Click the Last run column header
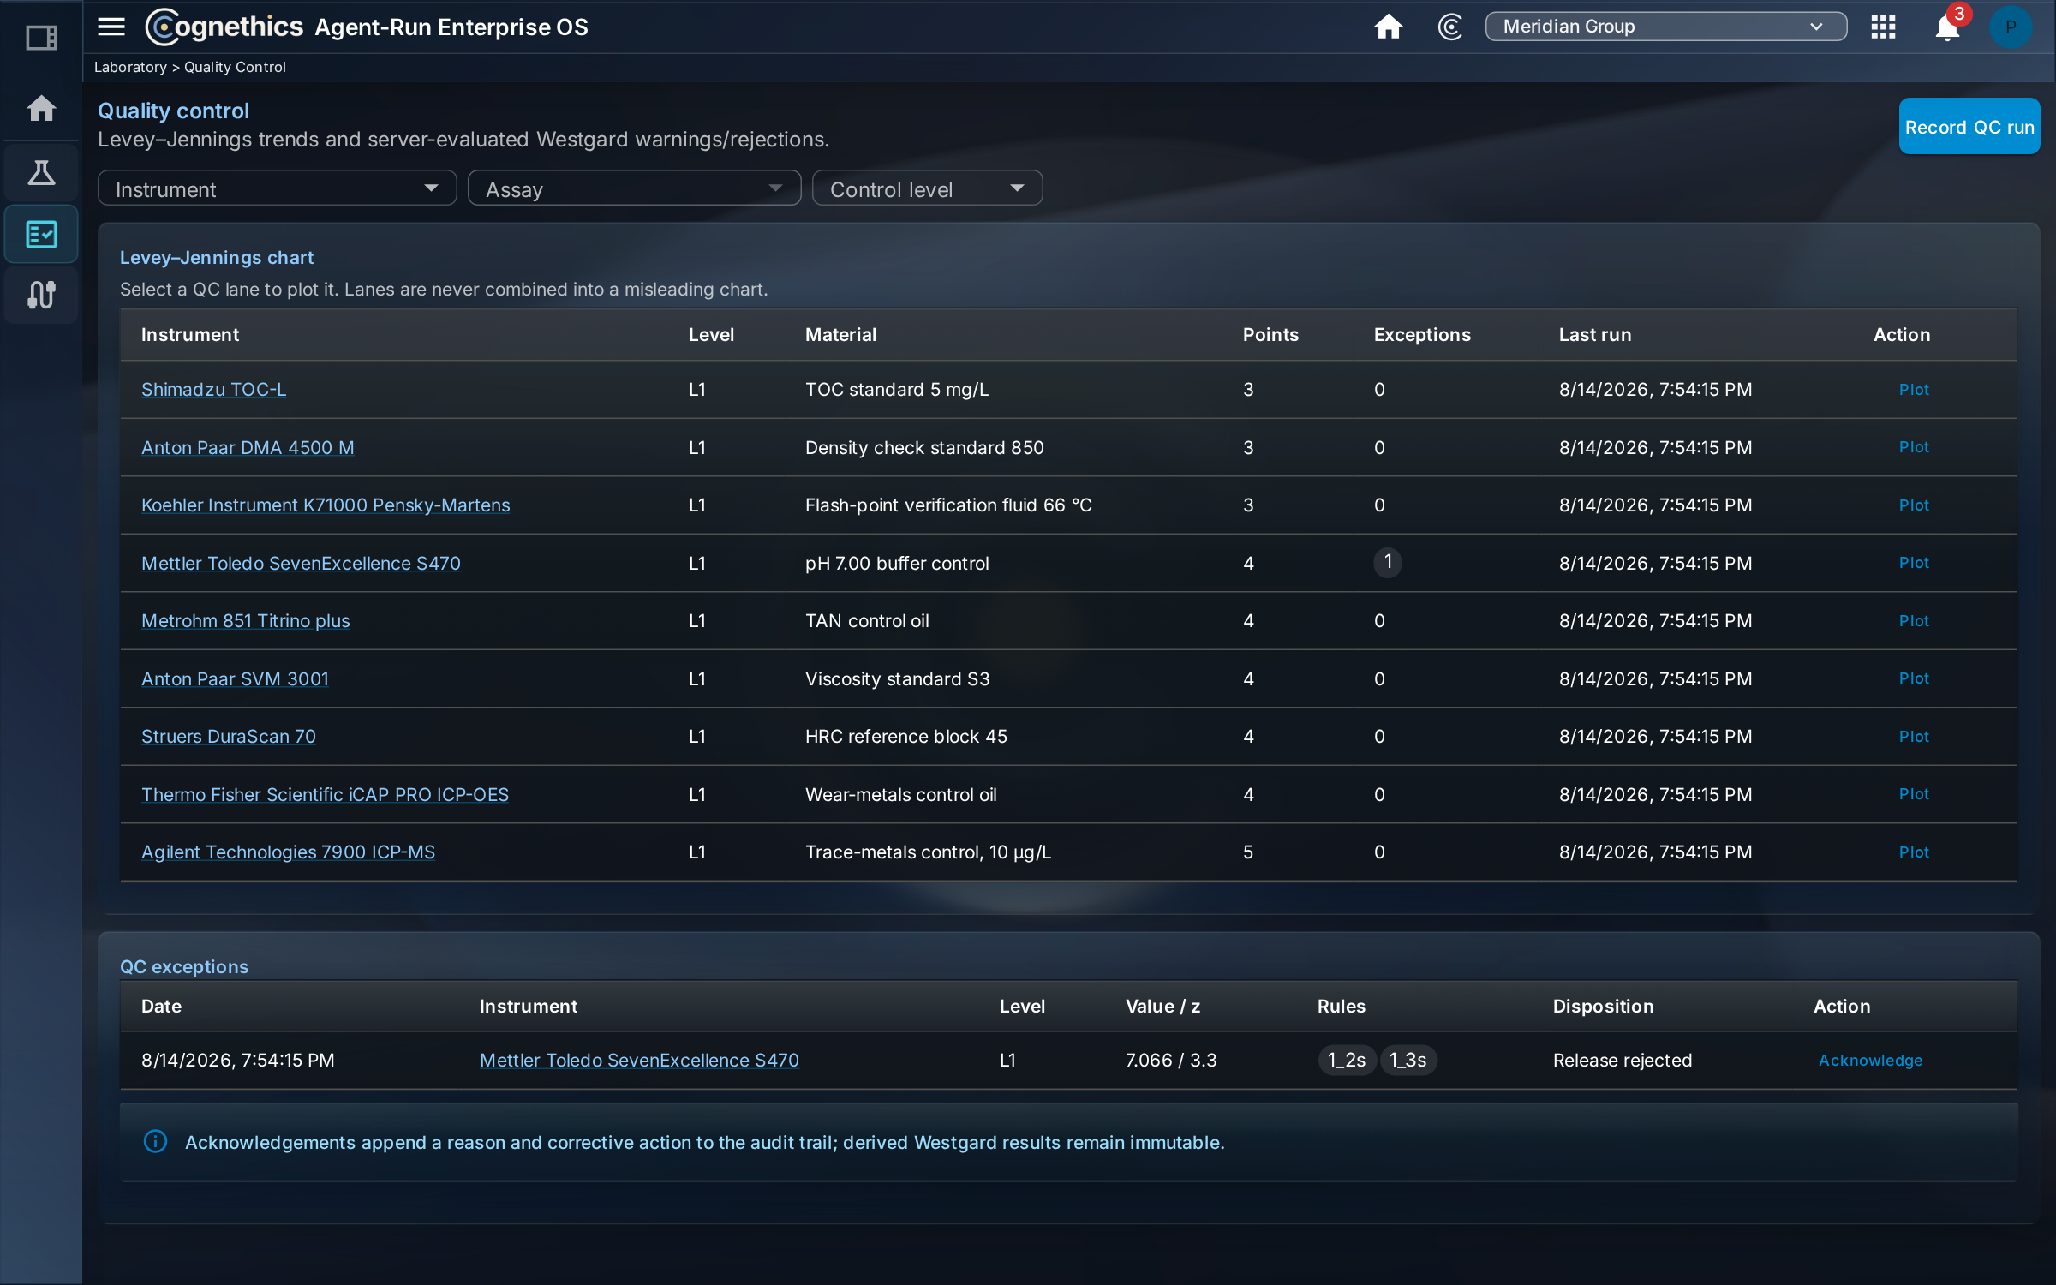This screenshot has width=2056, height=1285. [1595, 334]
